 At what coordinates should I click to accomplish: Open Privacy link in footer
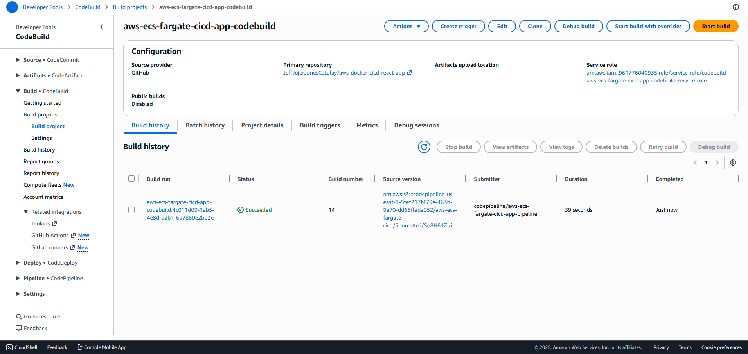(661, 347)
